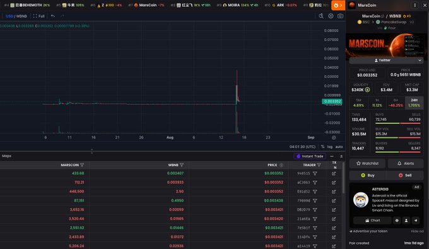The width and height of the screenshot is (429, 249).
Task: Open price Alerts for MarsCoin
Action: coord(406,163)
